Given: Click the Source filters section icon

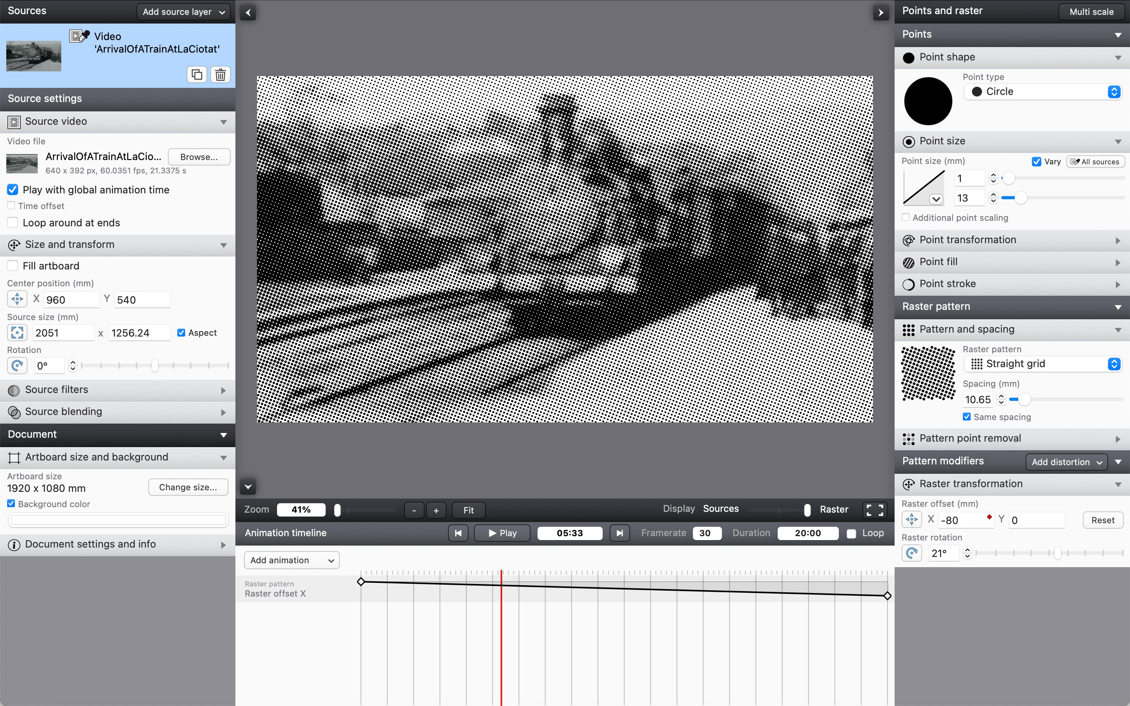Looking at the screenshot, I should (14, 390).
